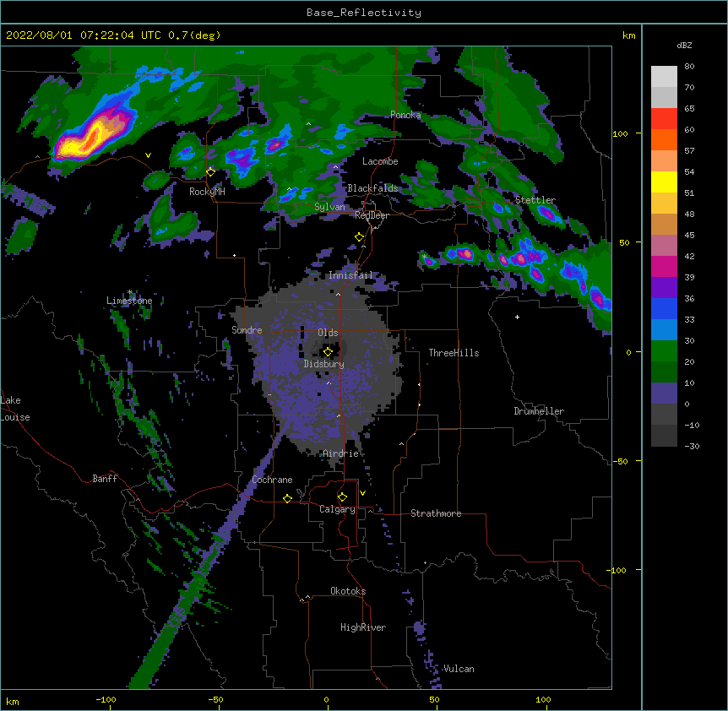
Task: Select the RedDeer label
Action: (x=372, y=215)
